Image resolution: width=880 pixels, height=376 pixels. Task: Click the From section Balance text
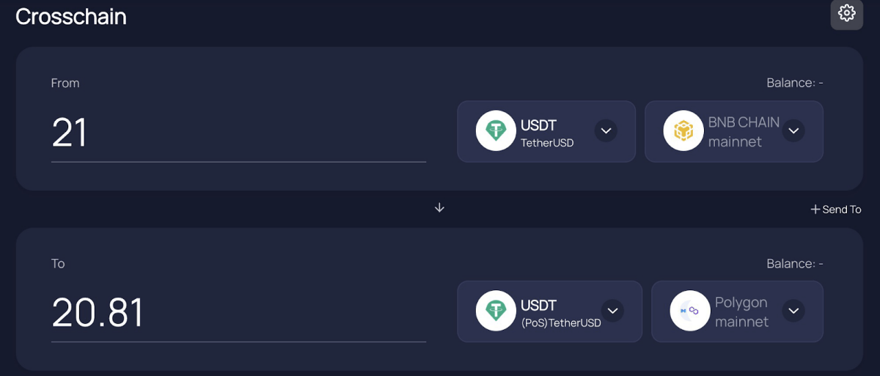pos(795,83)
